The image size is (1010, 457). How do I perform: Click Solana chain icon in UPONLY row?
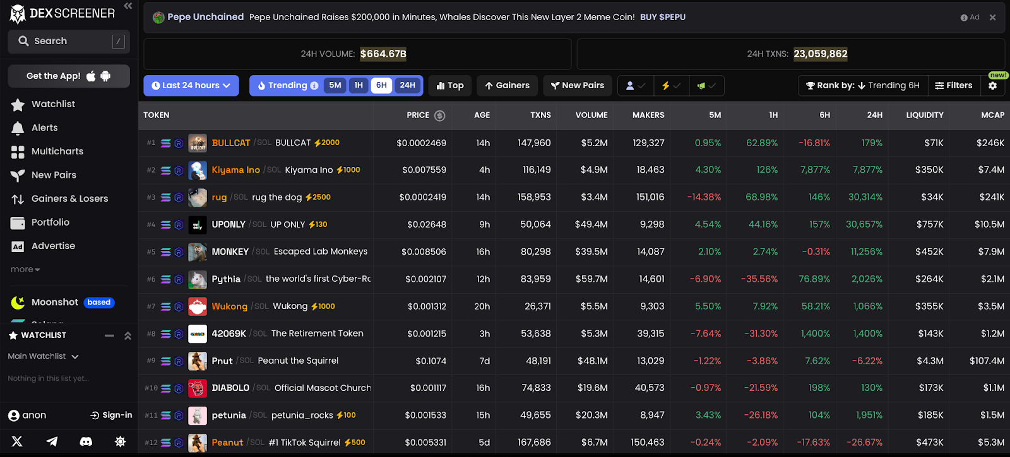click(165, 225)
